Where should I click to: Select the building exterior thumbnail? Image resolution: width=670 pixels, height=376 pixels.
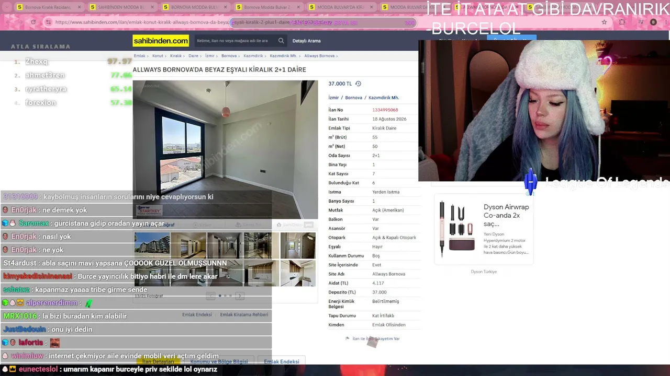152,245
